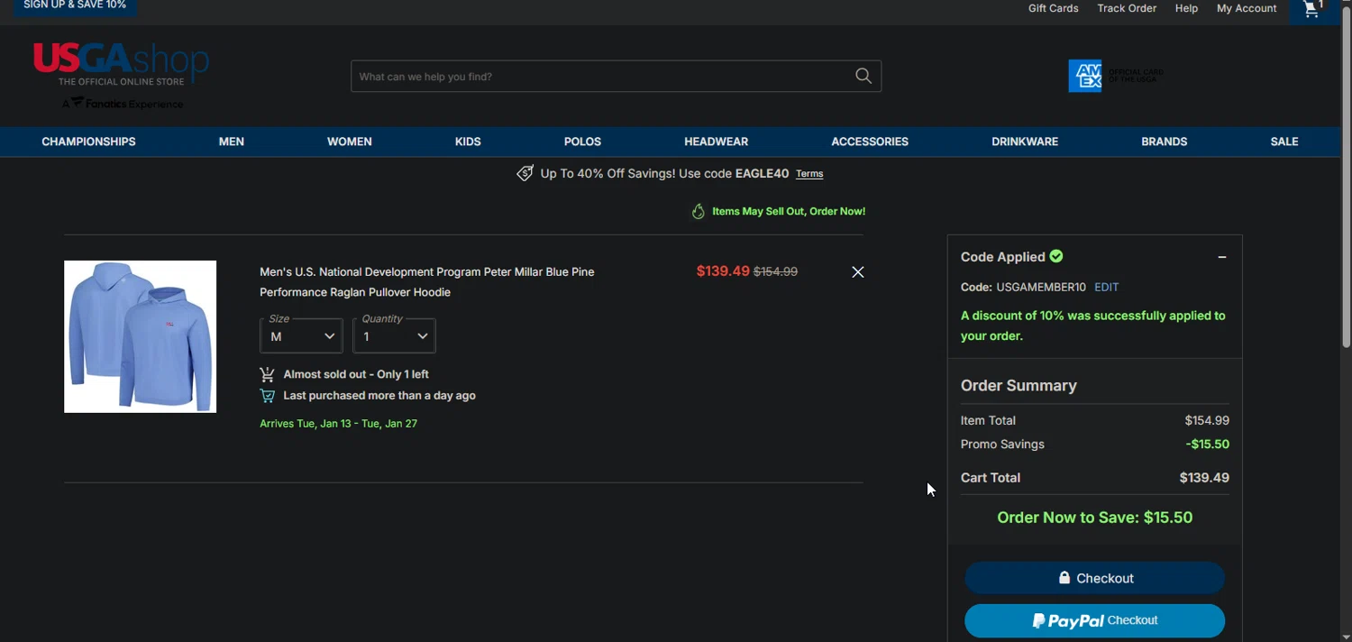Click the green check beside Code Applied

(x=1056, y=256)
